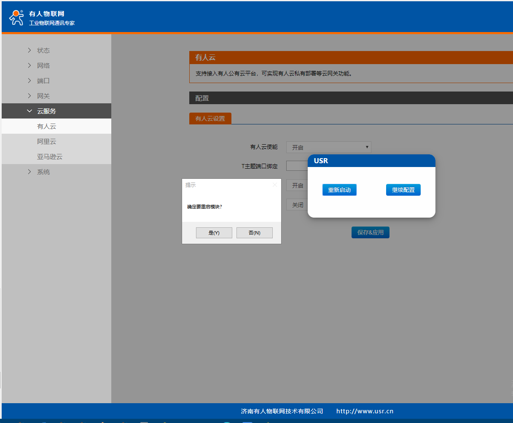Open the 有人云使能 dropdown

click(328, 147)
